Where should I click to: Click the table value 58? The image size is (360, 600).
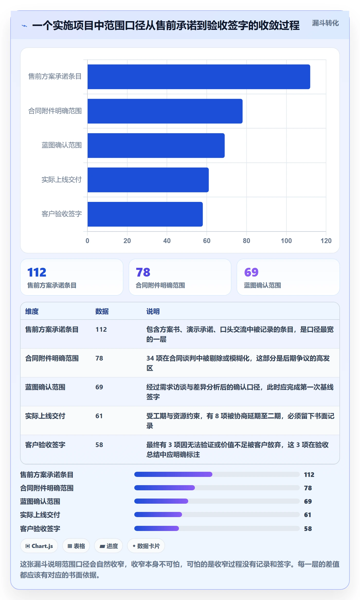(x=99, y=445)
